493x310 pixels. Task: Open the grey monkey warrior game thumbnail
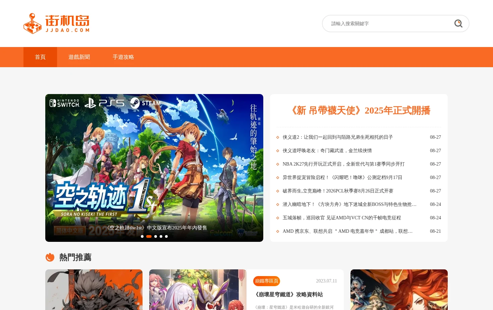click(94, 290)
